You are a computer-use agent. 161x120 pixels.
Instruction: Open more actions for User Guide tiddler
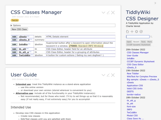coord(103,75)
